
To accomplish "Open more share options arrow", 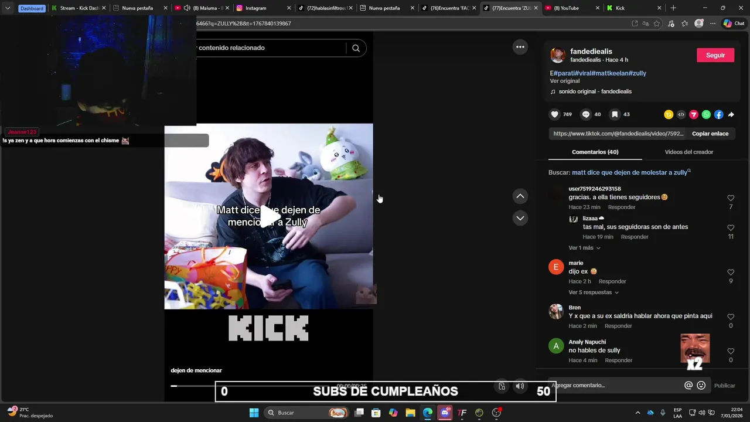I will [x=731, y=114].
